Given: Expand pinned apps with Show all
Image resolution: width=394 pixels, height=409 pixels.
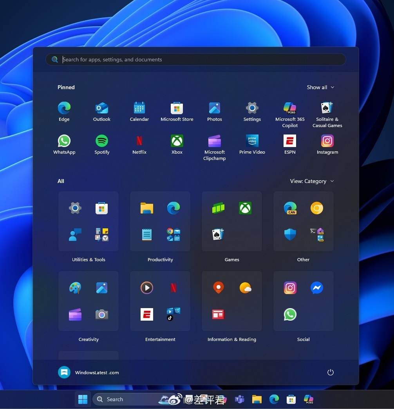Looking at the screenshot, I should 320,87.
